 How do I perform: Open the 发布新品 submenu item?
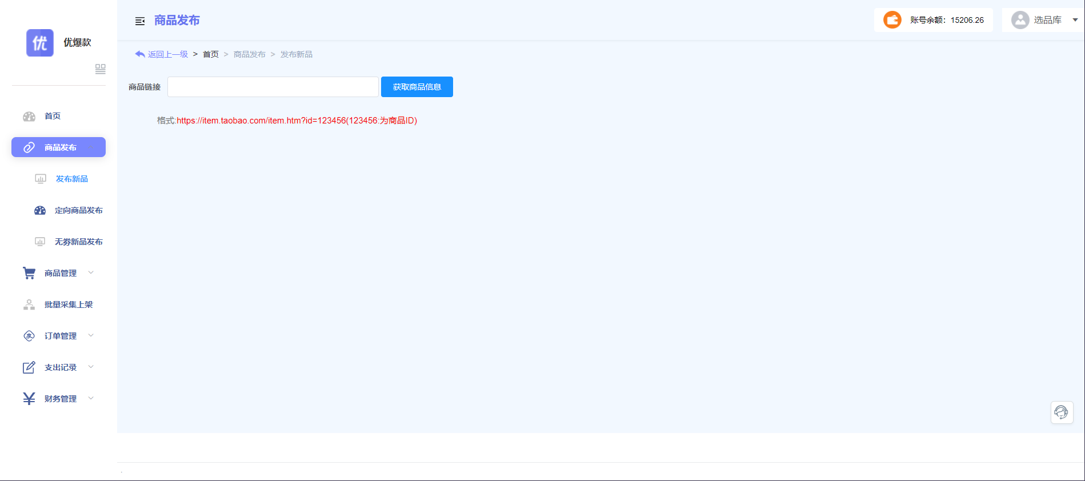coord(72,179)
